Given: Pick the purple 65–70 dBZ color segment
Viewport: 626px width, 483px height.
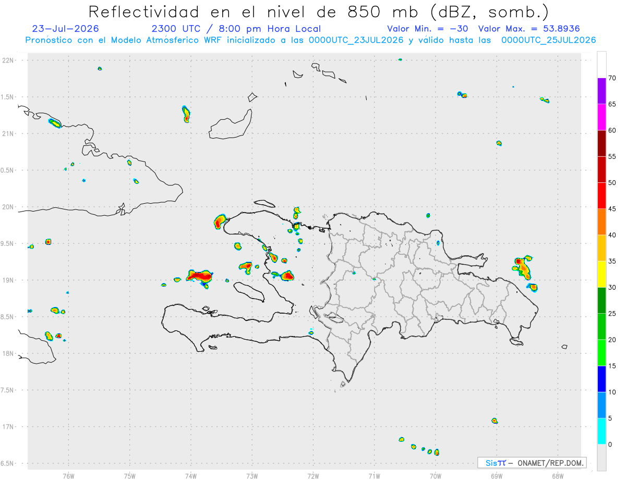Looking at the screenshot, I should 601,91.
